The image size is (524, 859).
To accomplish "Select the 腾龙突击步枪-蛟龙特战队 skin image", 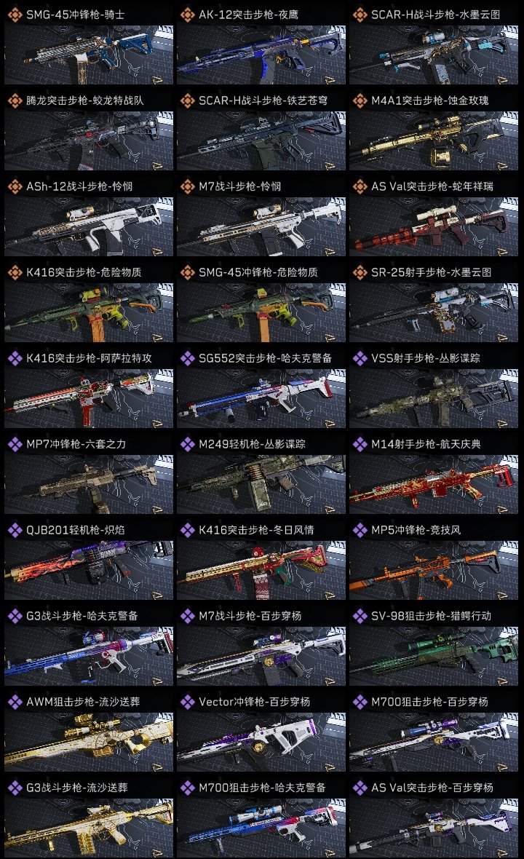I will 89,140.
